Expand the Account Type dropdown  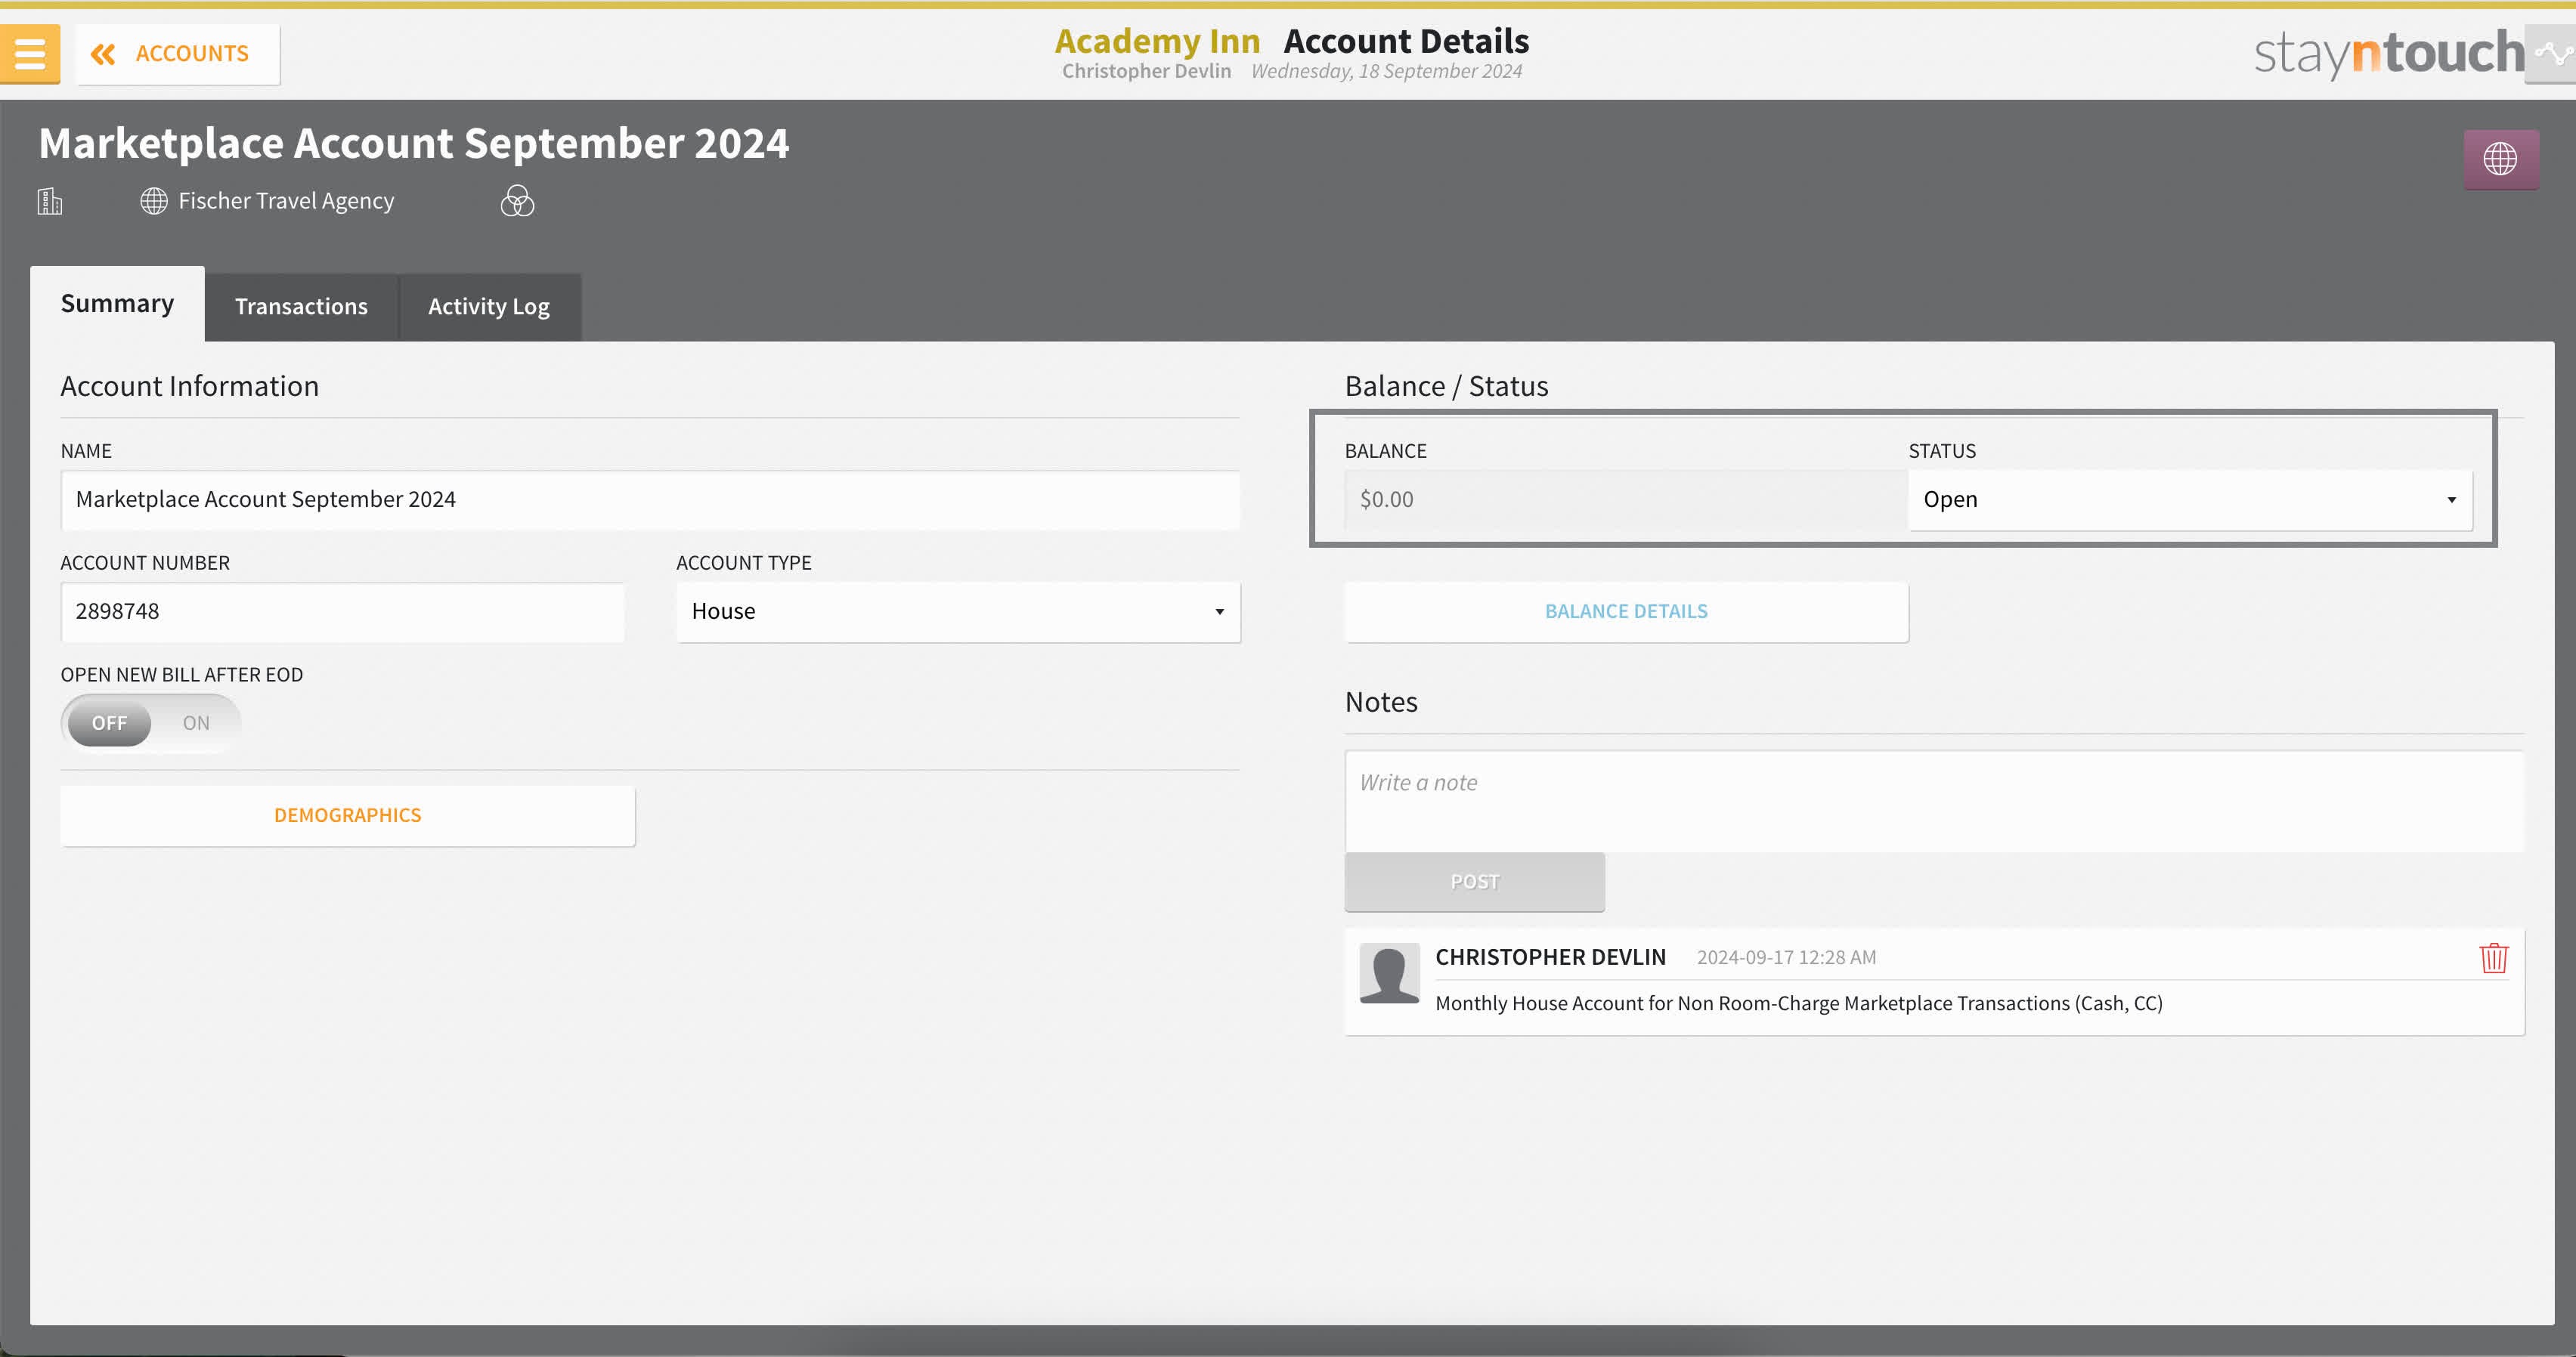point(957,611)
